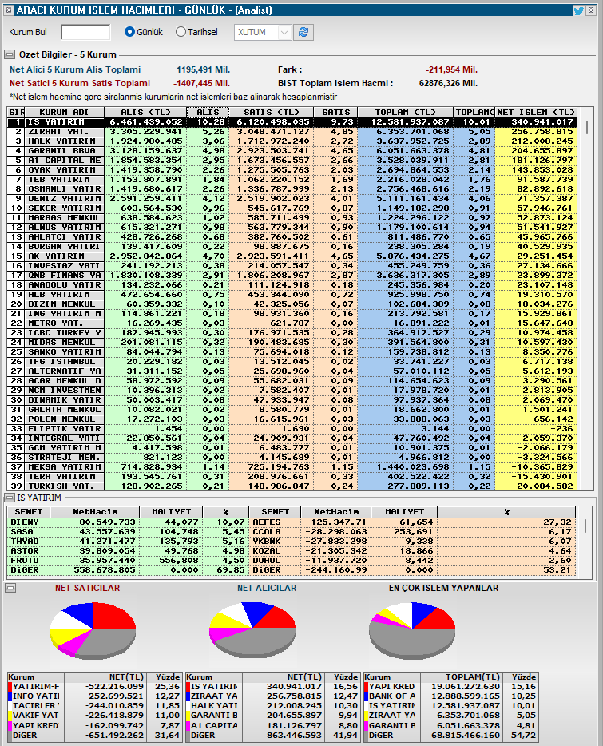Viewport: 603px width, 746px height.
Task: Select the IS YATIRIM row
Action: click(x=292, y=122)
